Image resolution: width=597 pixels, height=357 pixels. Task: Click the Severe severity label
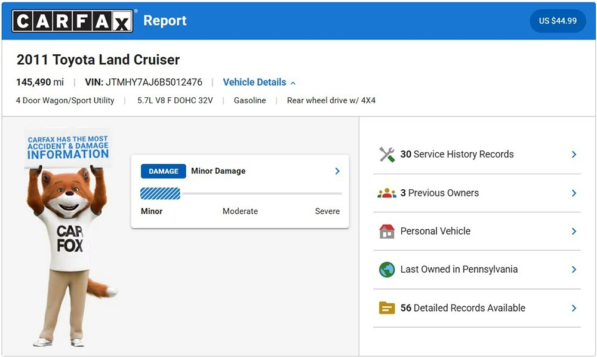point(327,211)
